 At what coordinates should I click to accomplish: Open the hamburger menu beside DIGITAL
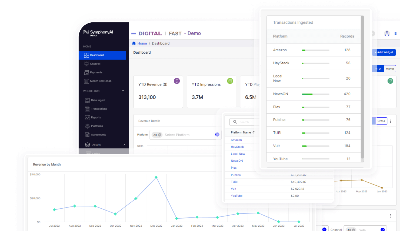coord(134,33)
